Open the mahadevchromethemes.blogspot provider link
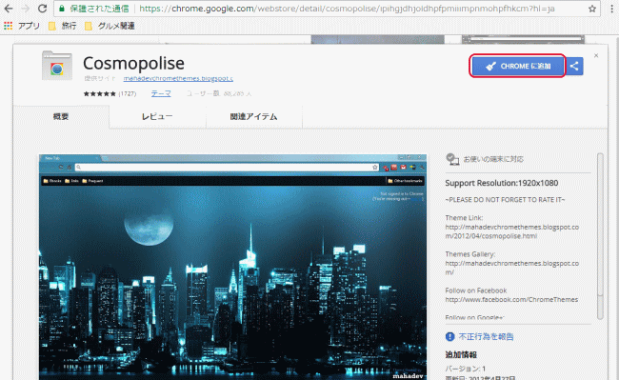 pos(178,78)
